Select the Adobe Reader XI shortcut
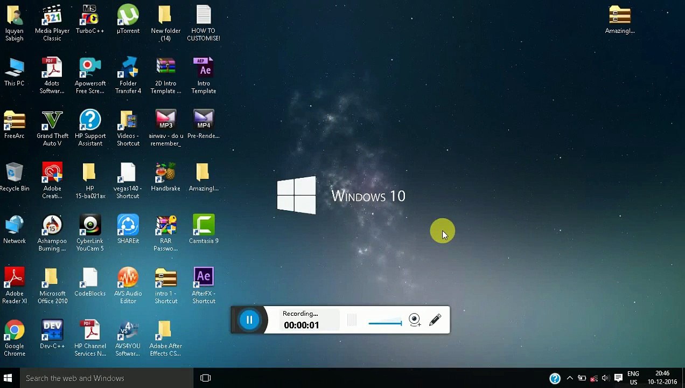The height and width of the screenshot is (388, 685). (15, 286)
